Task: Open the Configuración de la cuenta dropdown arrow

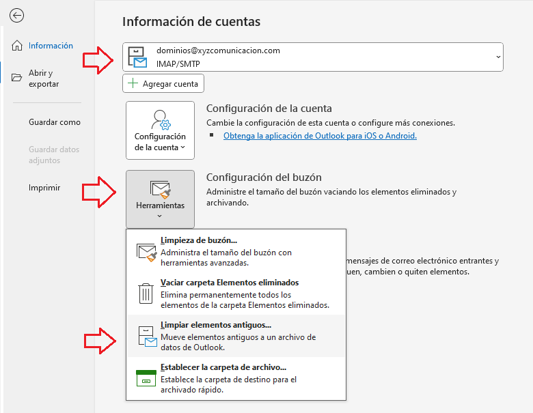Action: point(183,147)
